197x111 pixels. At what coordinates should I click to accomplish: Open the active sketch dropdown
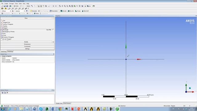coord(24,11)
